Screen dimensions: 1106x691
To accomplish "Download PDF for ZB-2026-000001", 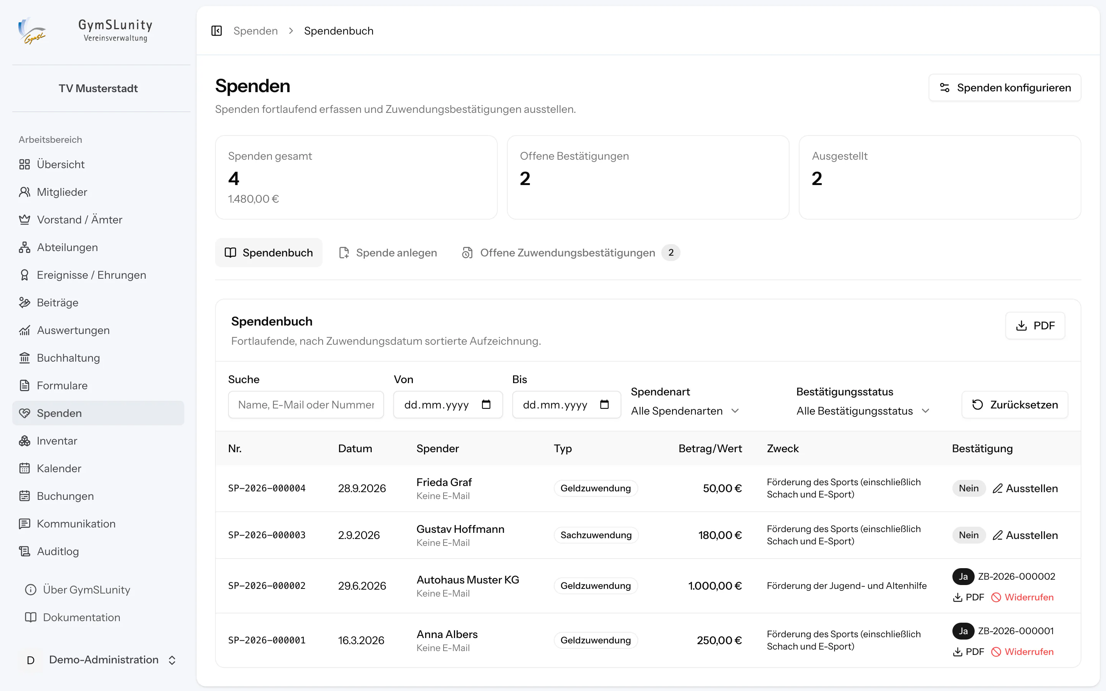I will pos(969,652).
